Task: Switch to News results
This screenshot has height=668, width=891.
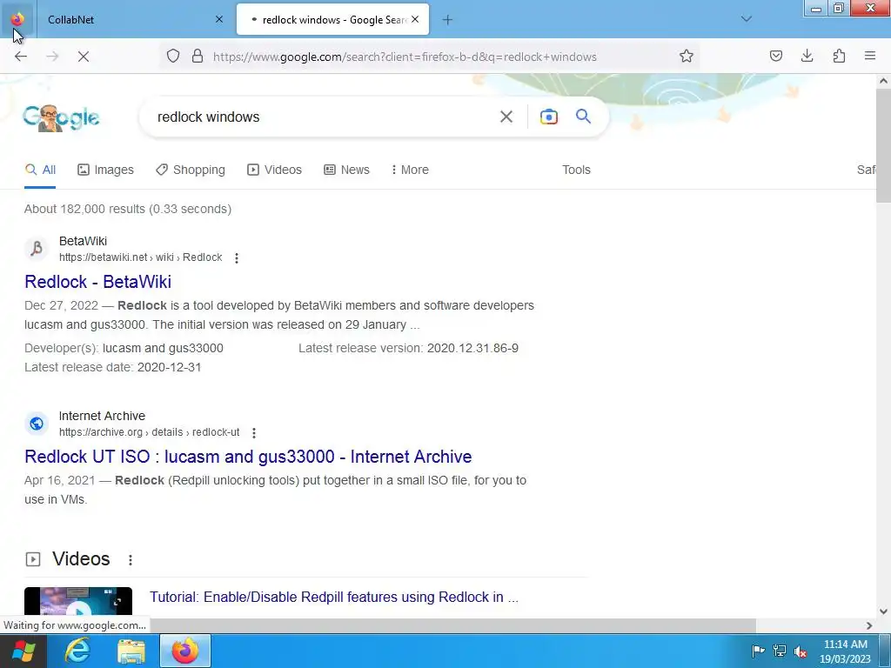Action: click(346, 170)
